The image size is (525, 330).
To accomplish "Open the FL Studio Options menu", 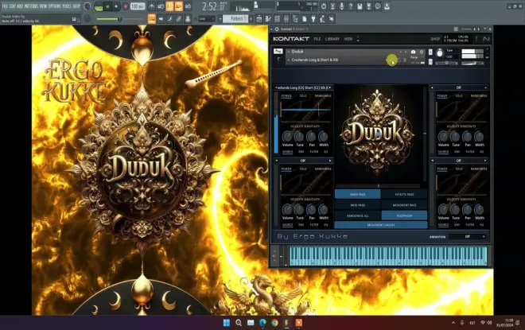I will [x=55, y=6].
